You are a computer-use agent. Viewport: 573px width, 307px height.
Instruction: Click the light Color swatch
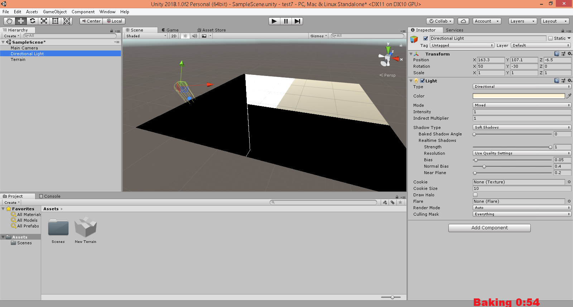pos(519,96)
